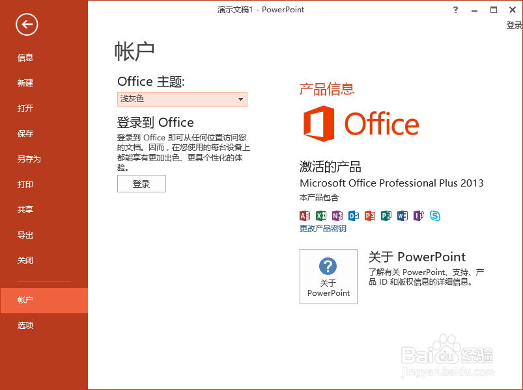This screenshot has height=390, width=523.
Task: Click the 激活的产品 text
Action: click(x=330, y=166)
